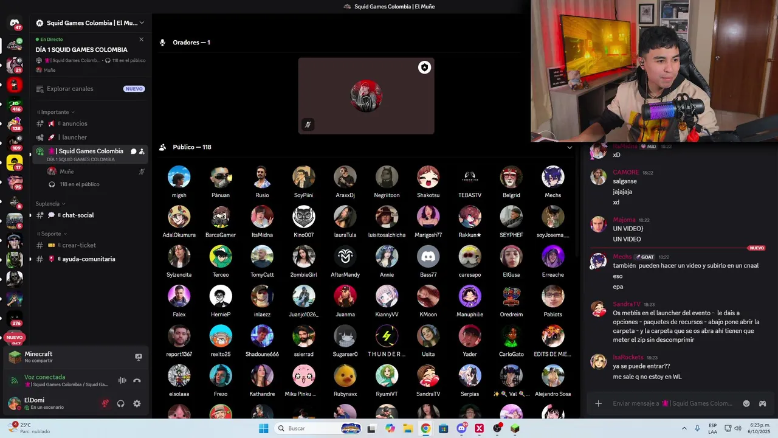This screenshot has width=778, height=438.
Task: Click the NUEVO unread servers pill
Action: 15,338
